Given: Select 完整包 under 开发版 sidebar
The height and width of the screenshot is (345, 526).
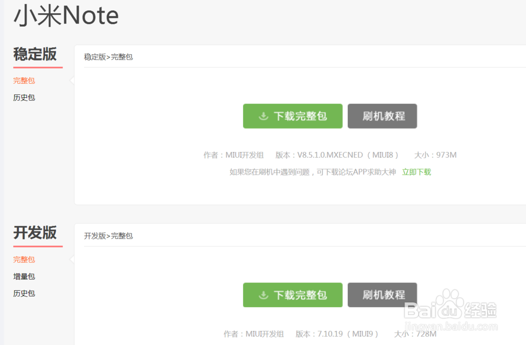Looking at the screenshot, I should 24,259.
